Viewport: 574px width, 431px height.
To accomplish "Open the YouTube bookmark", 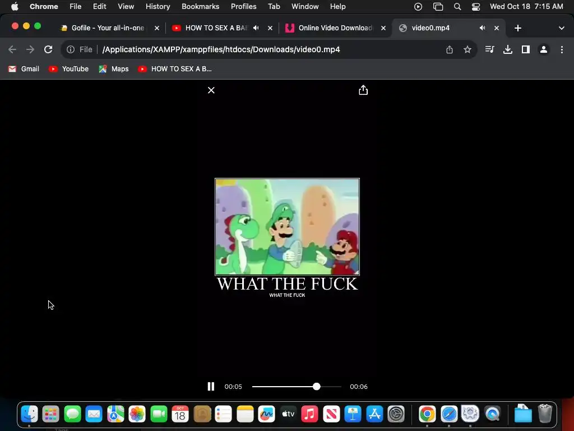I will [69, 69].
